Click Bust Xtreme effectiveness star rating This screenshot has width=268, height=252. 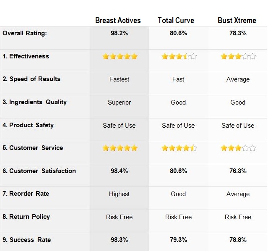click(238, 56)
